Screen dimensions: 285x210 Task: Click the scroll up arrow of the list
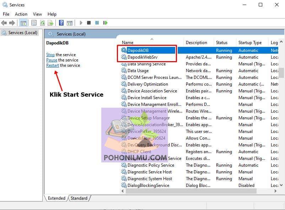(x=281, y=42)
